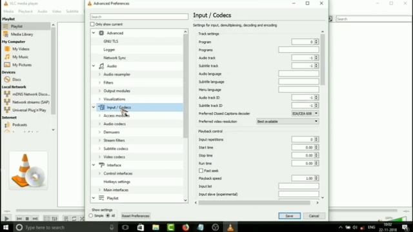This screenshot has height=232, width=413.
Task: Click the Input list text field
Action: tap(299, 186)
